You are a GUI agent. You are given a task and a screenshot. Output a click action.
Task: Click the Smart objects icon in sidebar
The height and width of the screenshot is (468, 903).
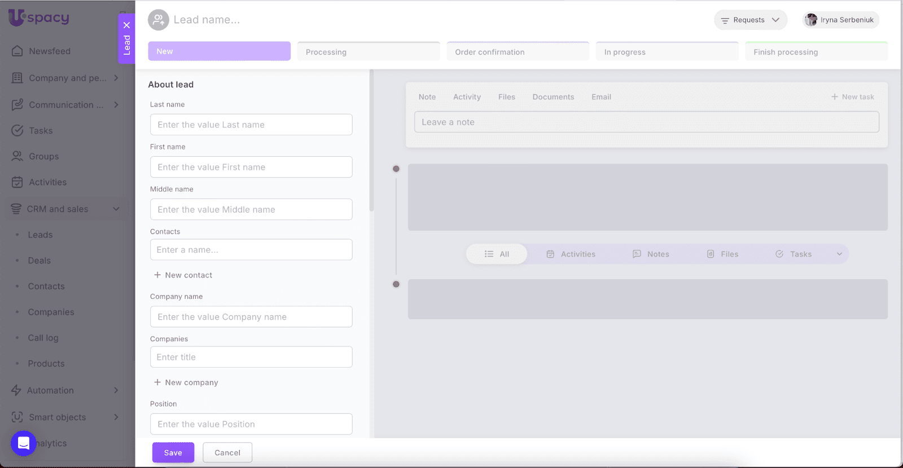click(17, 417)
